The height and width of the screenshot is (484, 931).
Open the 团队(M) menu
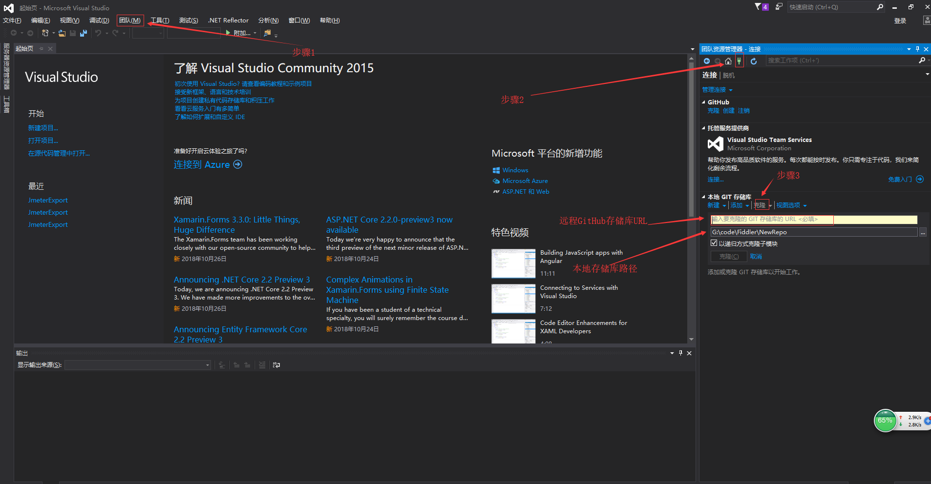pyautogui.click(x=130, y=20)
